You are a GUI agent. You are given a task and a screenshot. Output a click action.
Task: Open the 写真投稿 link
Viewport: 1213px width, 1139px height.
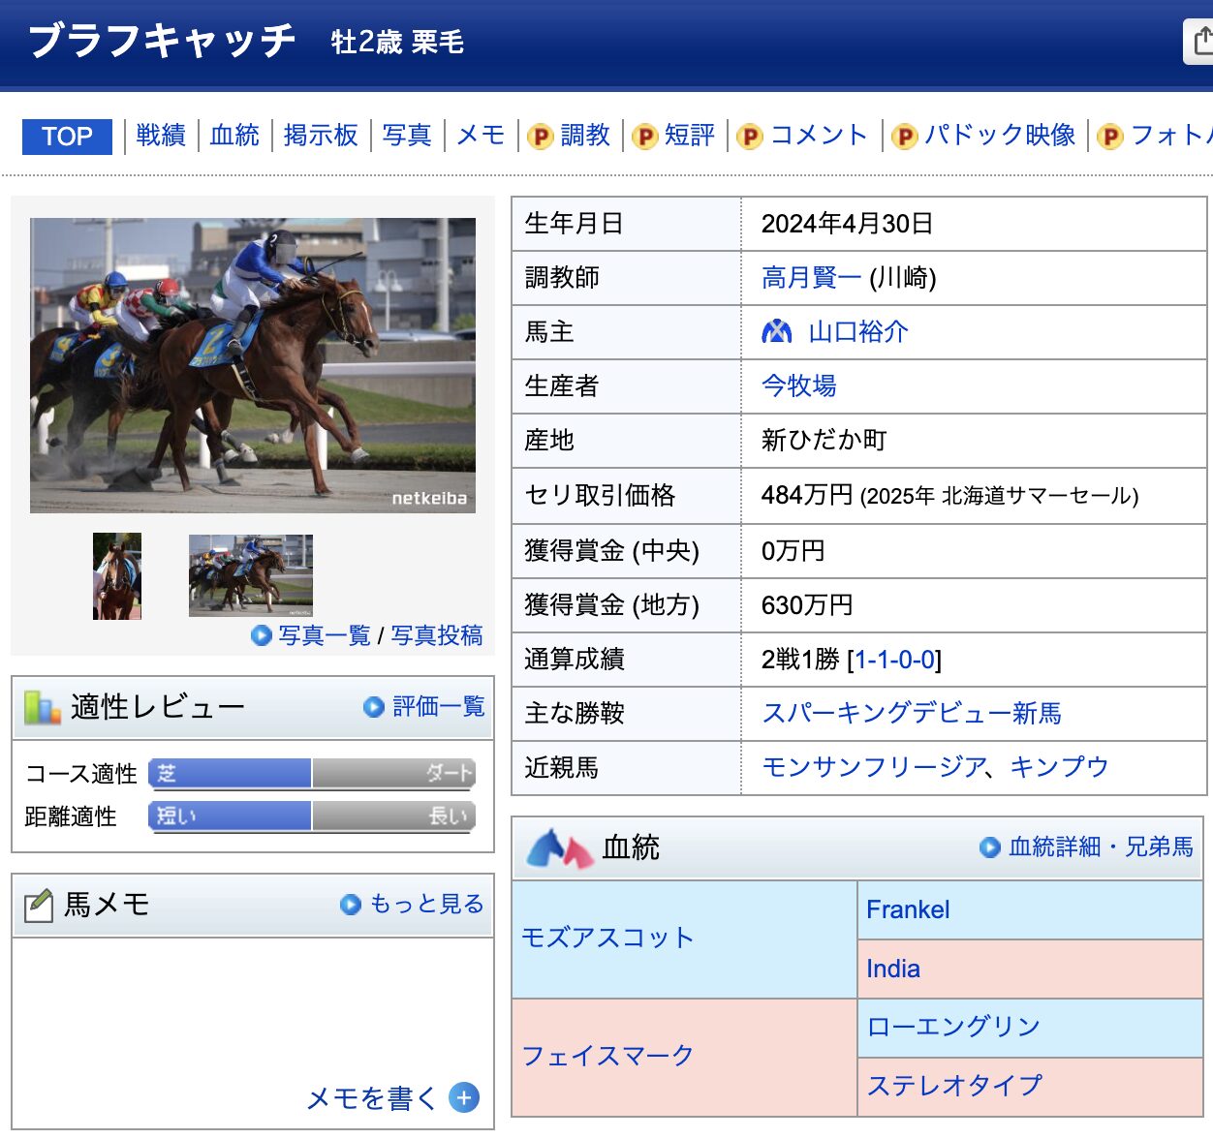[437, 635]
